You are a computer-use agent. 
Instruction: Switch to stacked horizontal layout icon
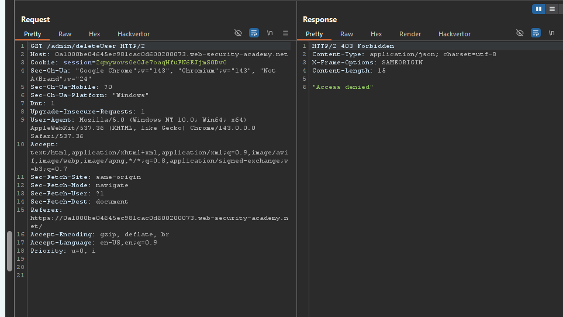552,9
